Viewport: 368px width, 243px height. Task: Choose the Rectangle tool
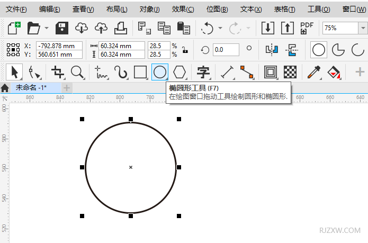(140, 71)
